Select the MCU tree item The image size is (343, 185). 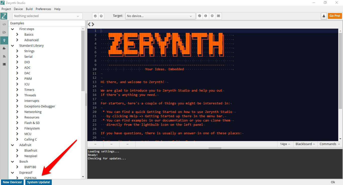coord(28,134)
